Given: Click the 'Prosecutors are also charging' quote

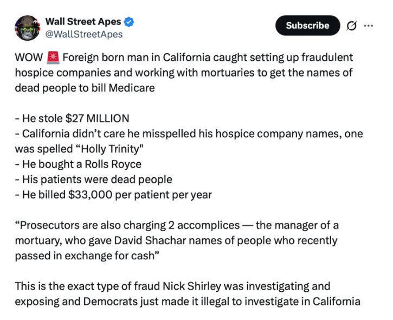Looking at the screenshot, I should click(x=177, y=240).
